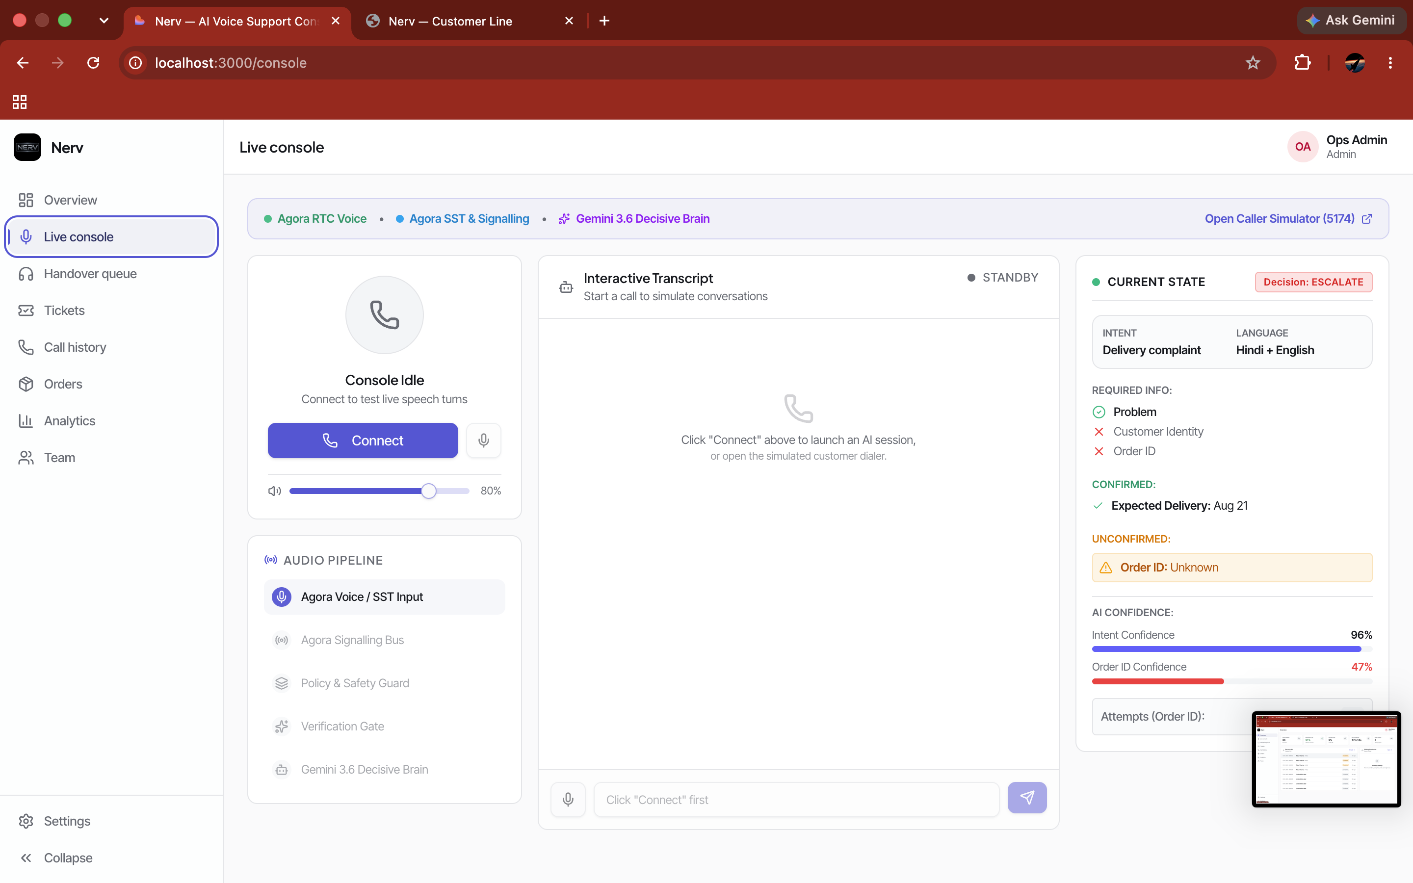Viewport: 1413px width, 883px height.
Task: Click the Order ID: Unknown warning box
Action: (x=1232, y=568)
